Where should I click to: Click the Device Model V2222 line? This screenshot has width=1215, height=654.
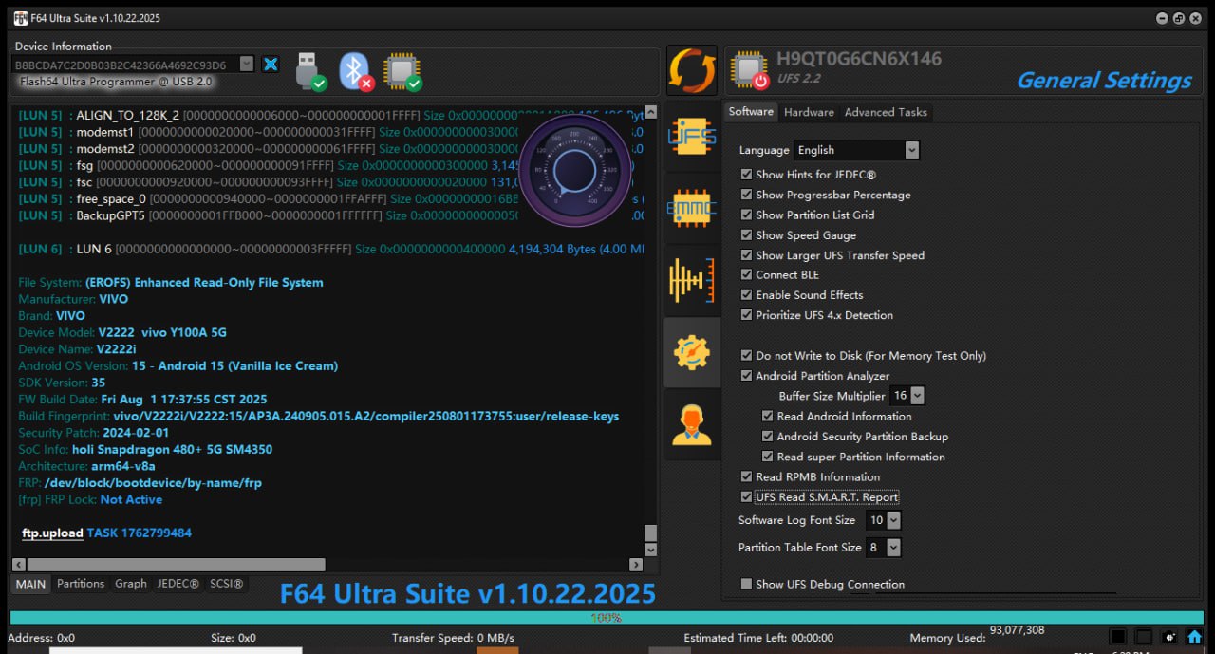[x=122, y=332]
